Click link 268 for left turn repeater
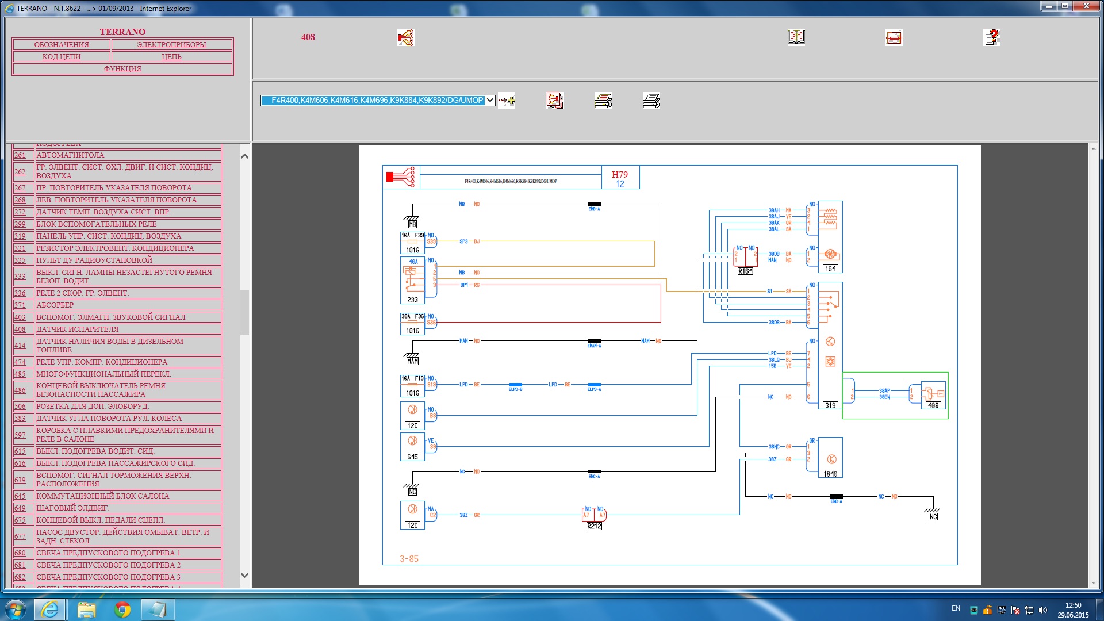This screenshot has width=1104, height=621. 20,200
